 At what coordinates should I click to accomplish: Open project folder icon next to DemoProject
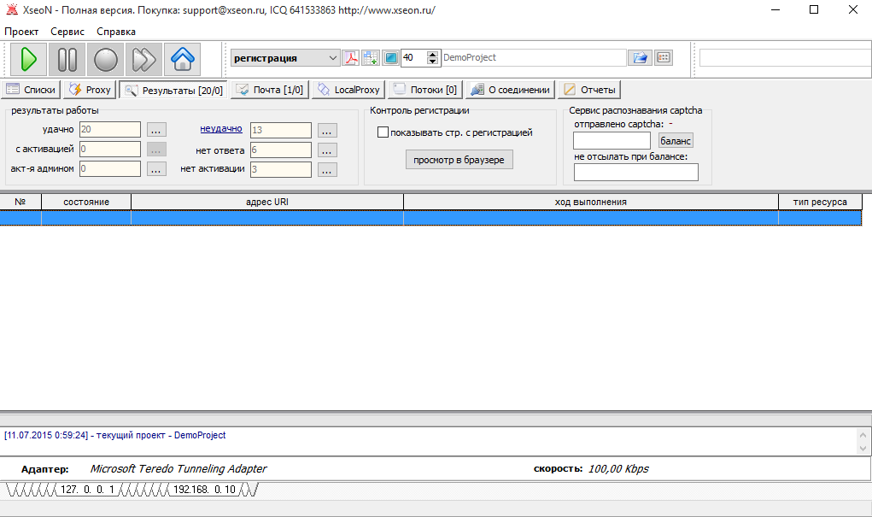pos(639,58)
